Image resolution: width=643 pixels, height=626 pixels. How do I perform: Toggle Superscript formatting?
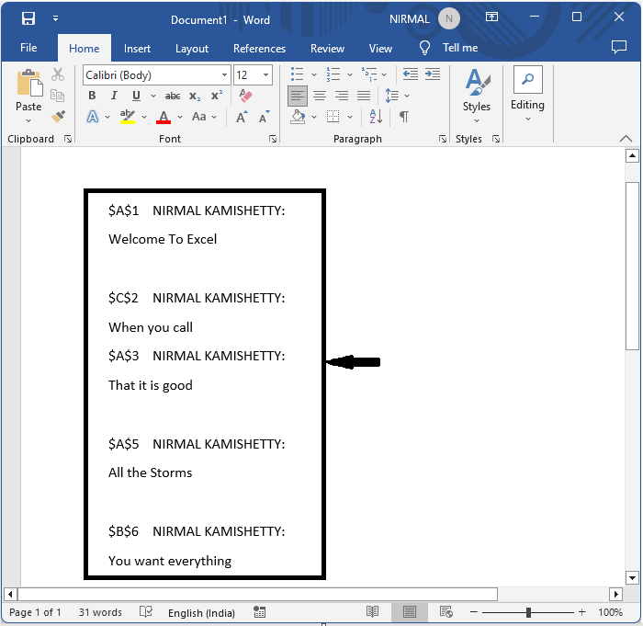pyautogui.click(x=217, y=96)
